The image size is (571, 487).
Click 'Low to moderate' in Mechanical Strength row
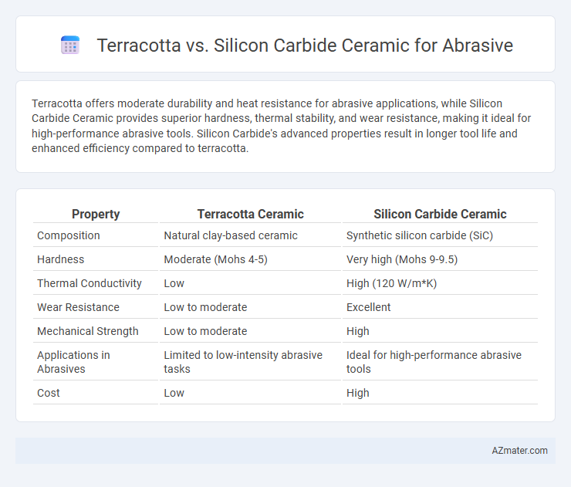[x=205, y=331]
